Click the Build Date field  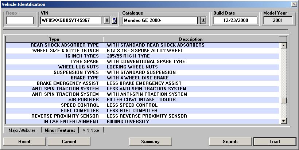[236, 20]
